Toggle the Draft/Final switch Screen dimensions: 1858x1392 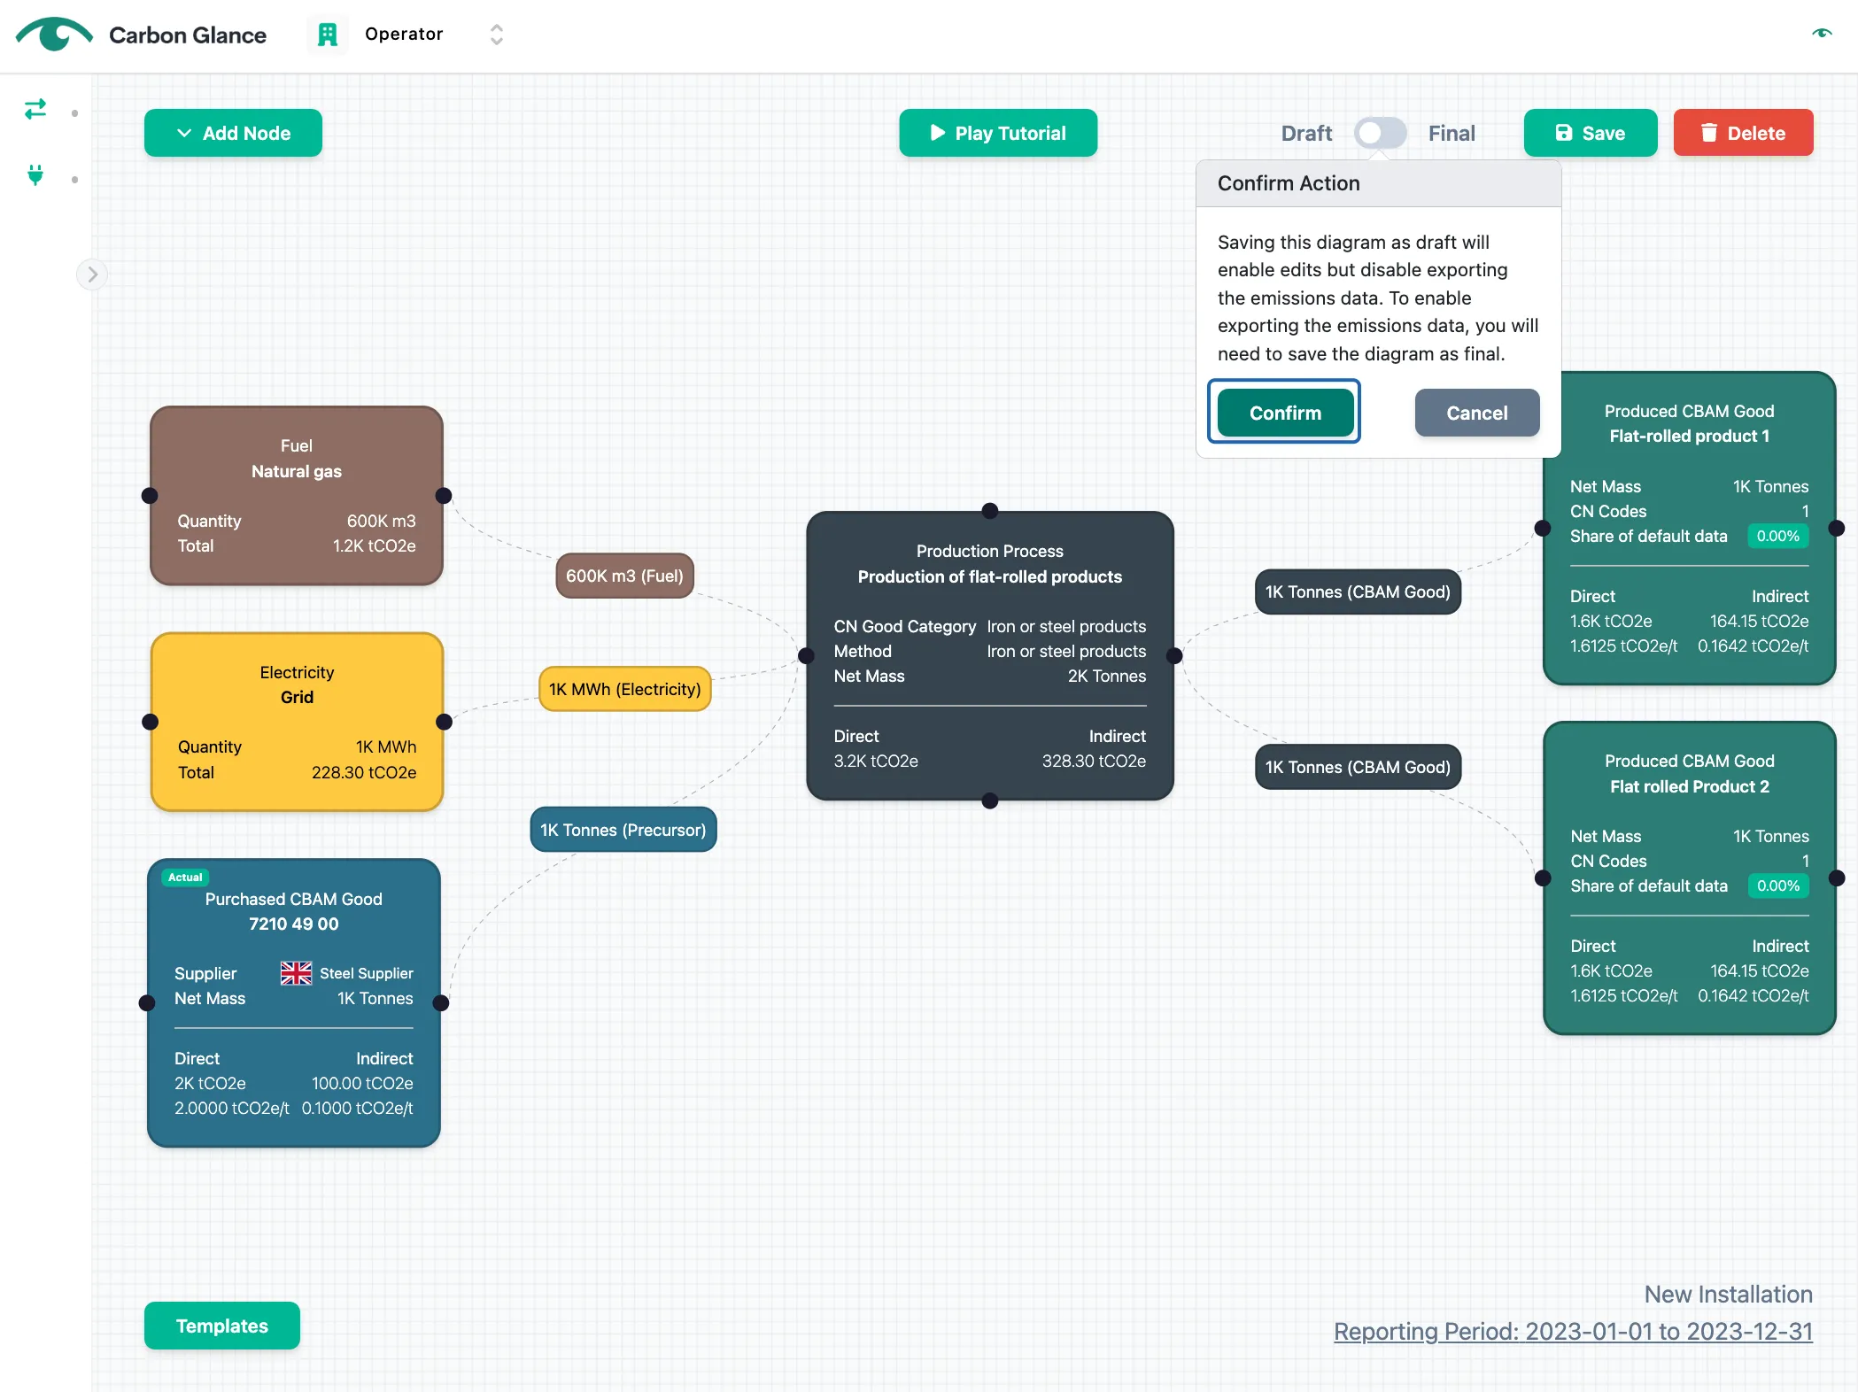tap(1380, 133)
